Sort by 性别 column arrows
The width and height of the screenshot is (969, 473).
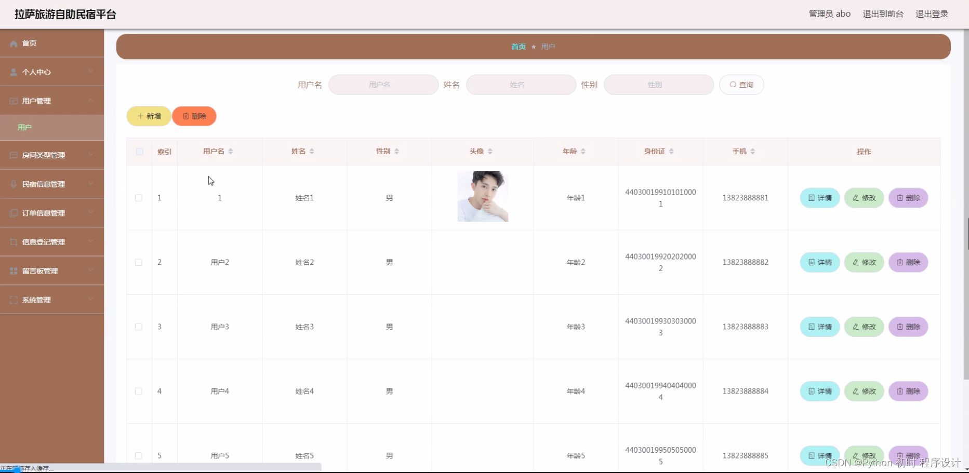(396, 151)
